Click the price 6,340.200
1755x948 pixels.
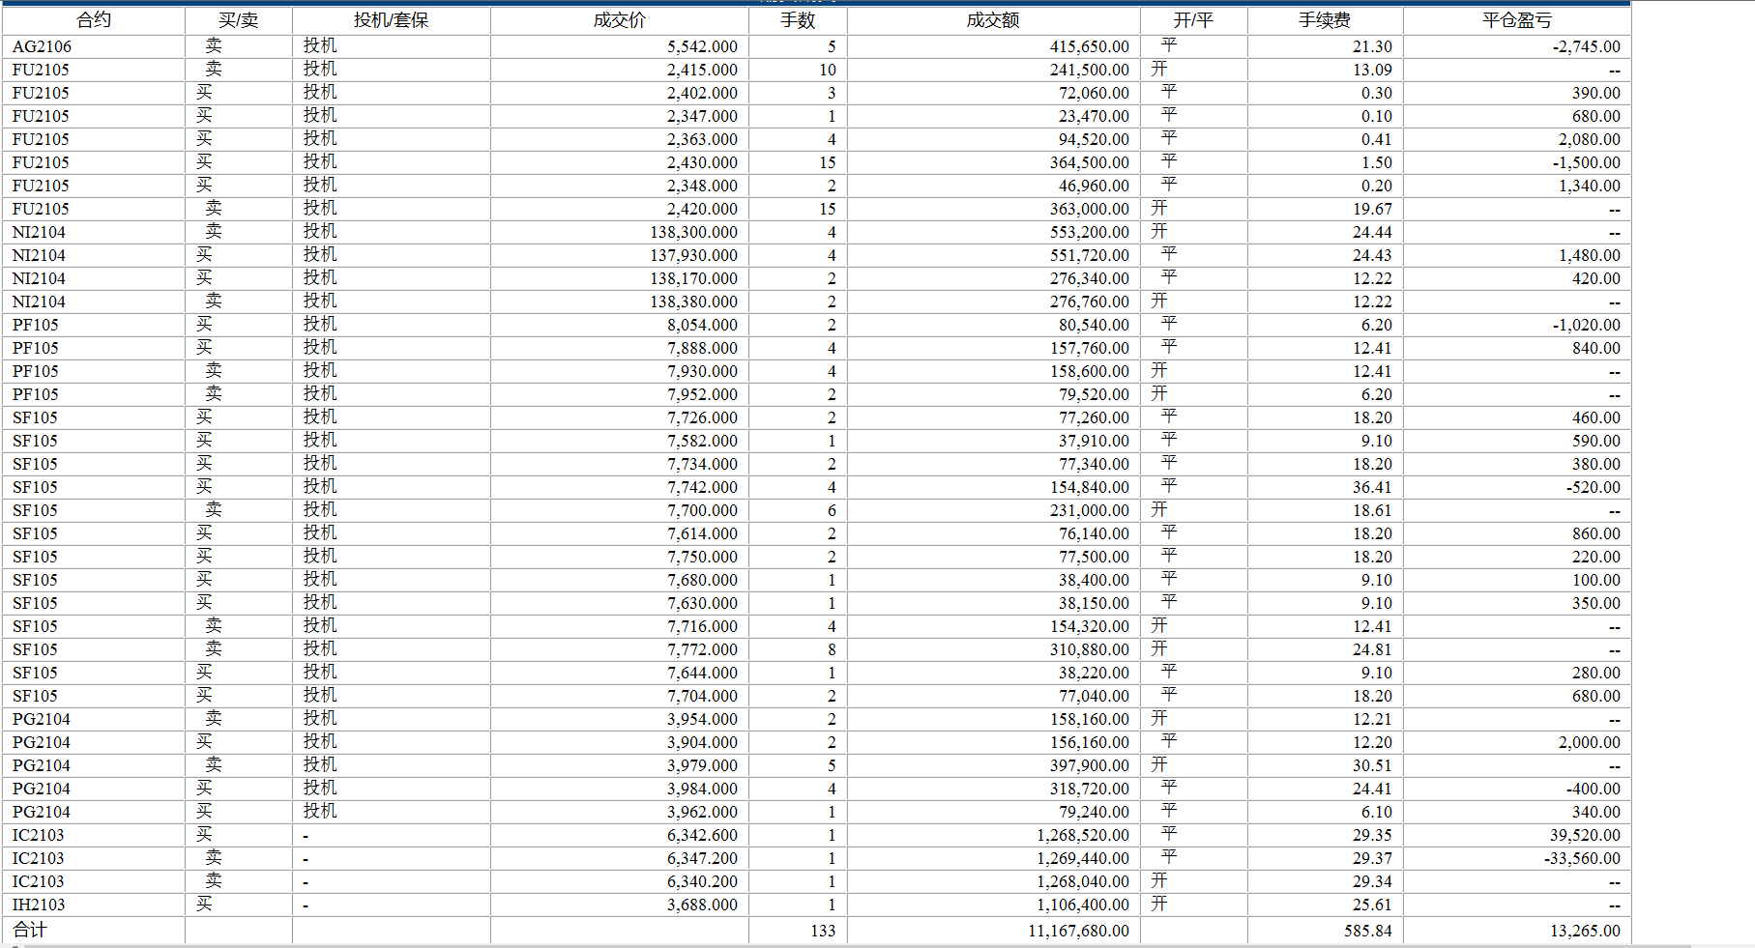[702, 881]
